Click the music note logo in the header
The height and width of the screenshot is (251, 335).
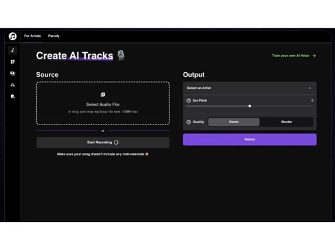point(13,36)
